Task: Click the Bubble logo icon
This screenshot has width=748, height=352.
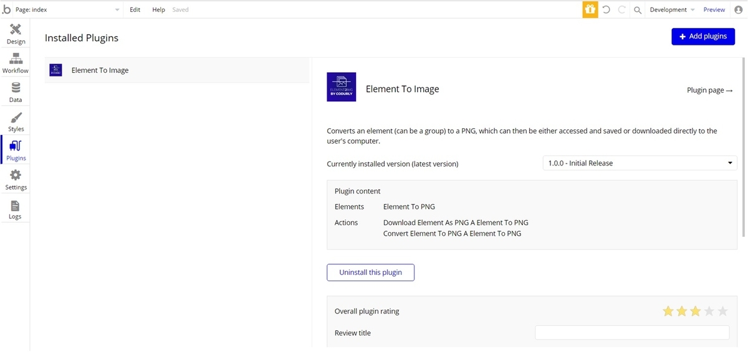Action: point(7,9)
